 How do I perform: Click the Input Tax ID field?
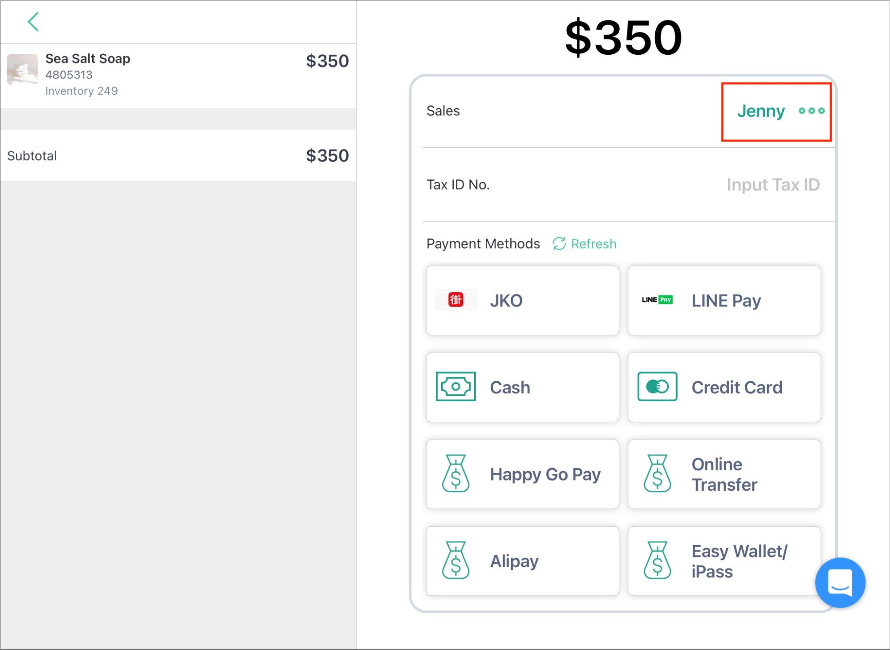tap(773, 185)
